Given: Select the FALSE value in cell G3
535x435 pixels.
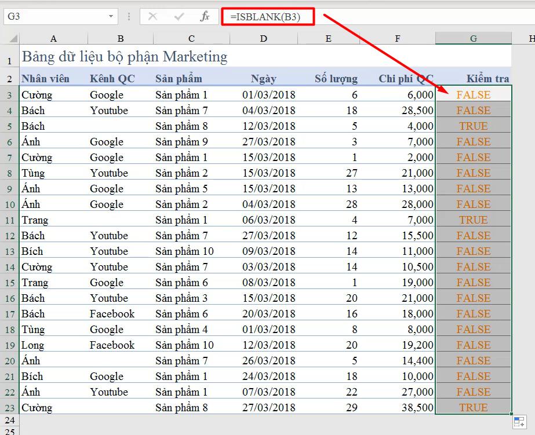Looking at the screenshot, I should pos(473,94).
